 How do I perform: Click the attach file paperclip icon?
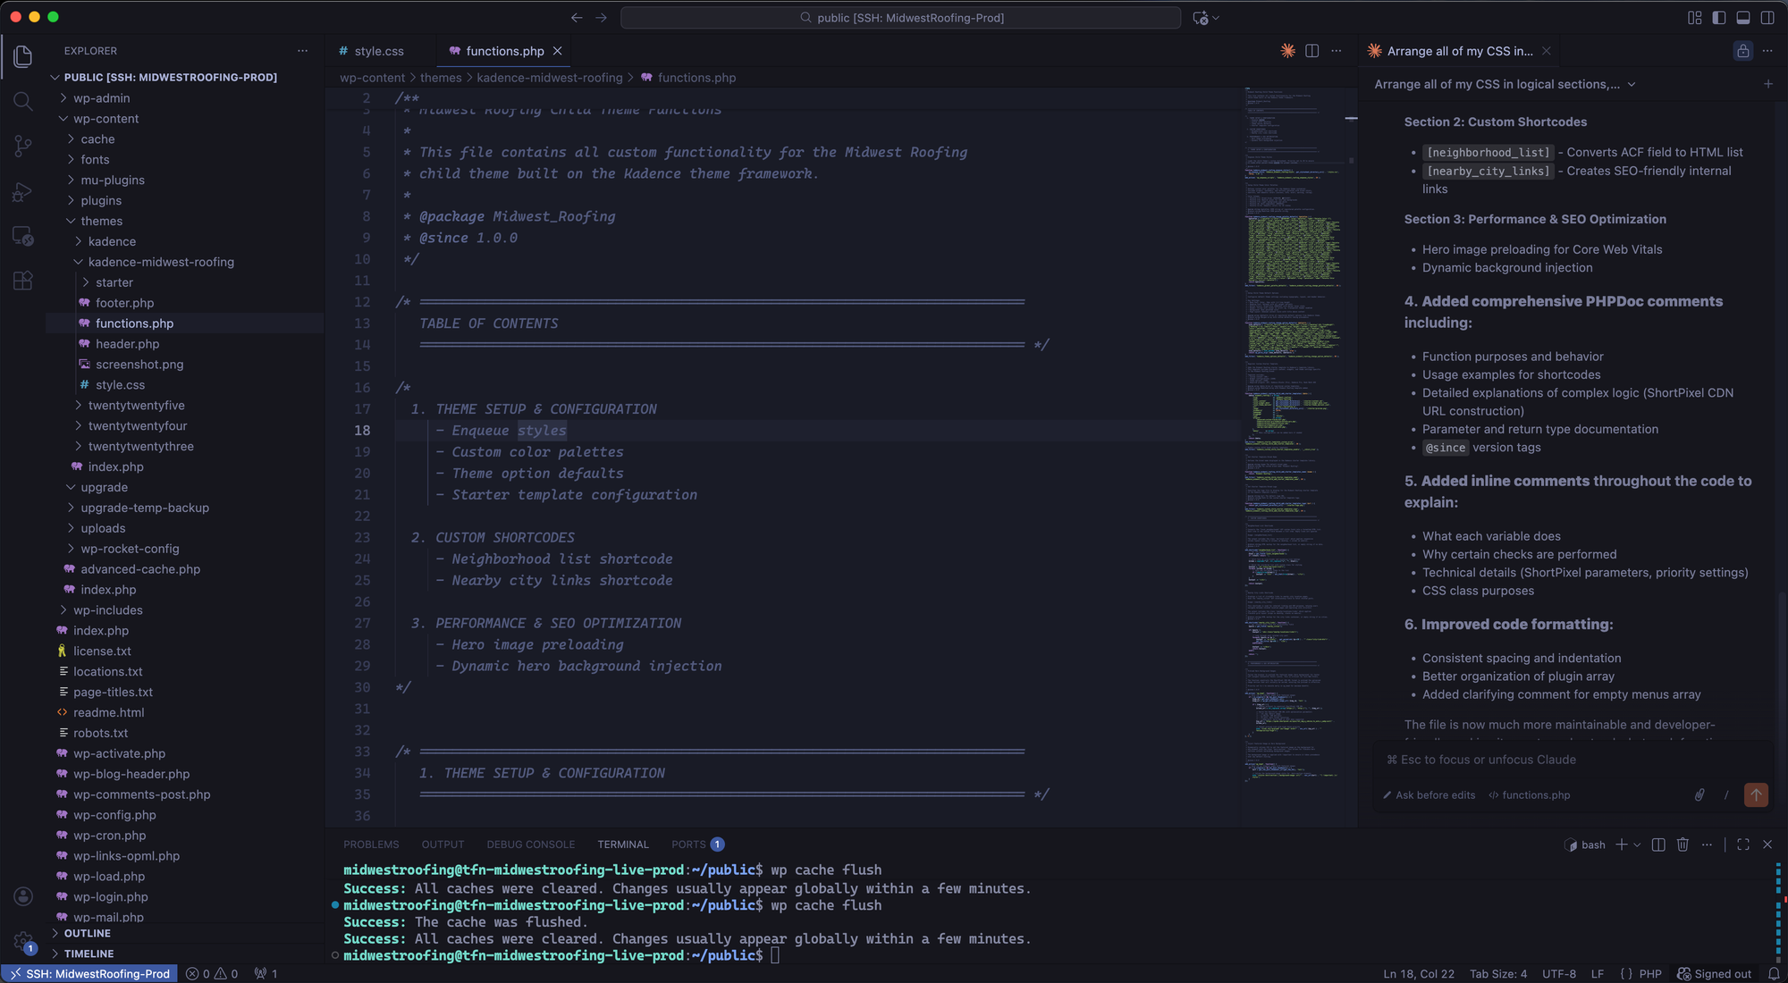(1699, 794)
